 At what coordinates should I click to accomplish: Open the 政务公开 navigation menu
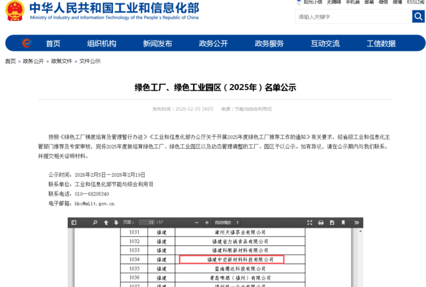coord(213,44)
